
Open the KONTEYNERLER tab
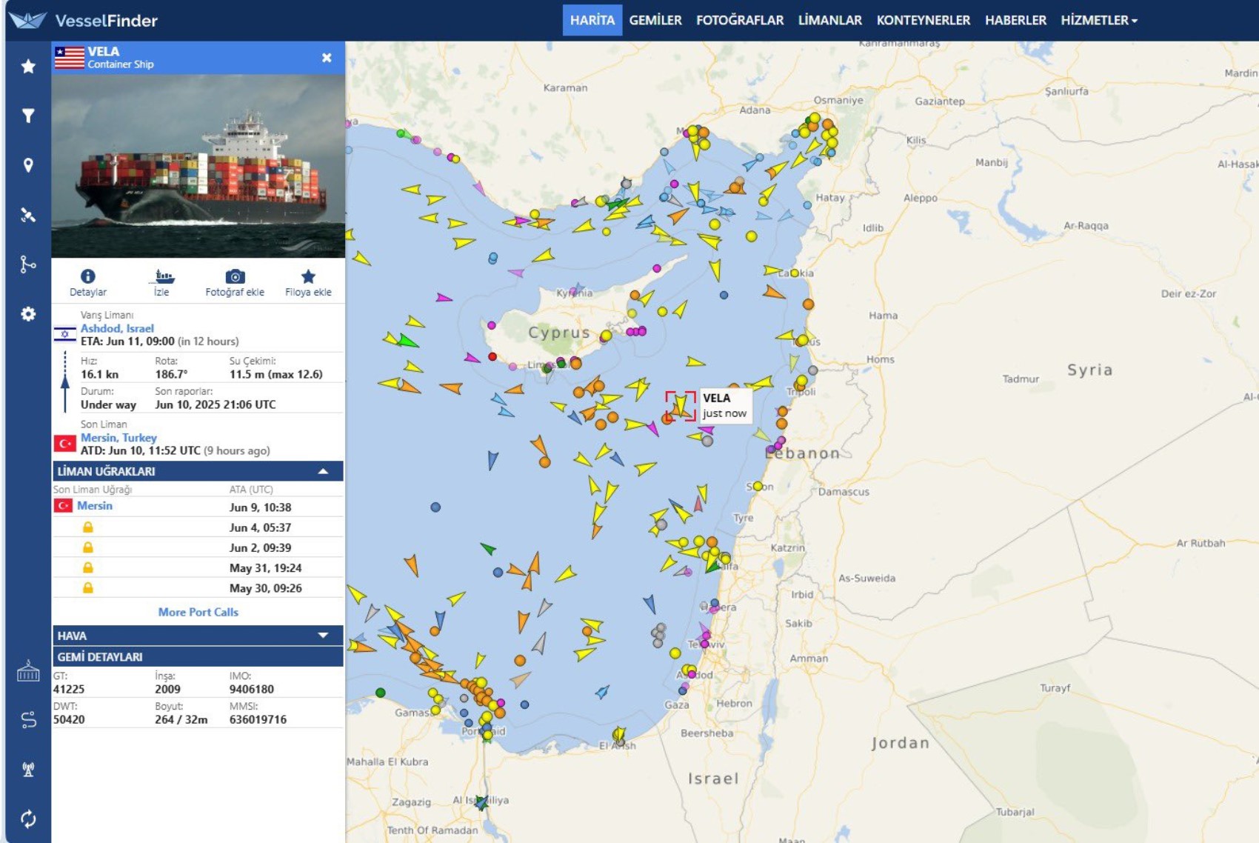tap(924, 21)
